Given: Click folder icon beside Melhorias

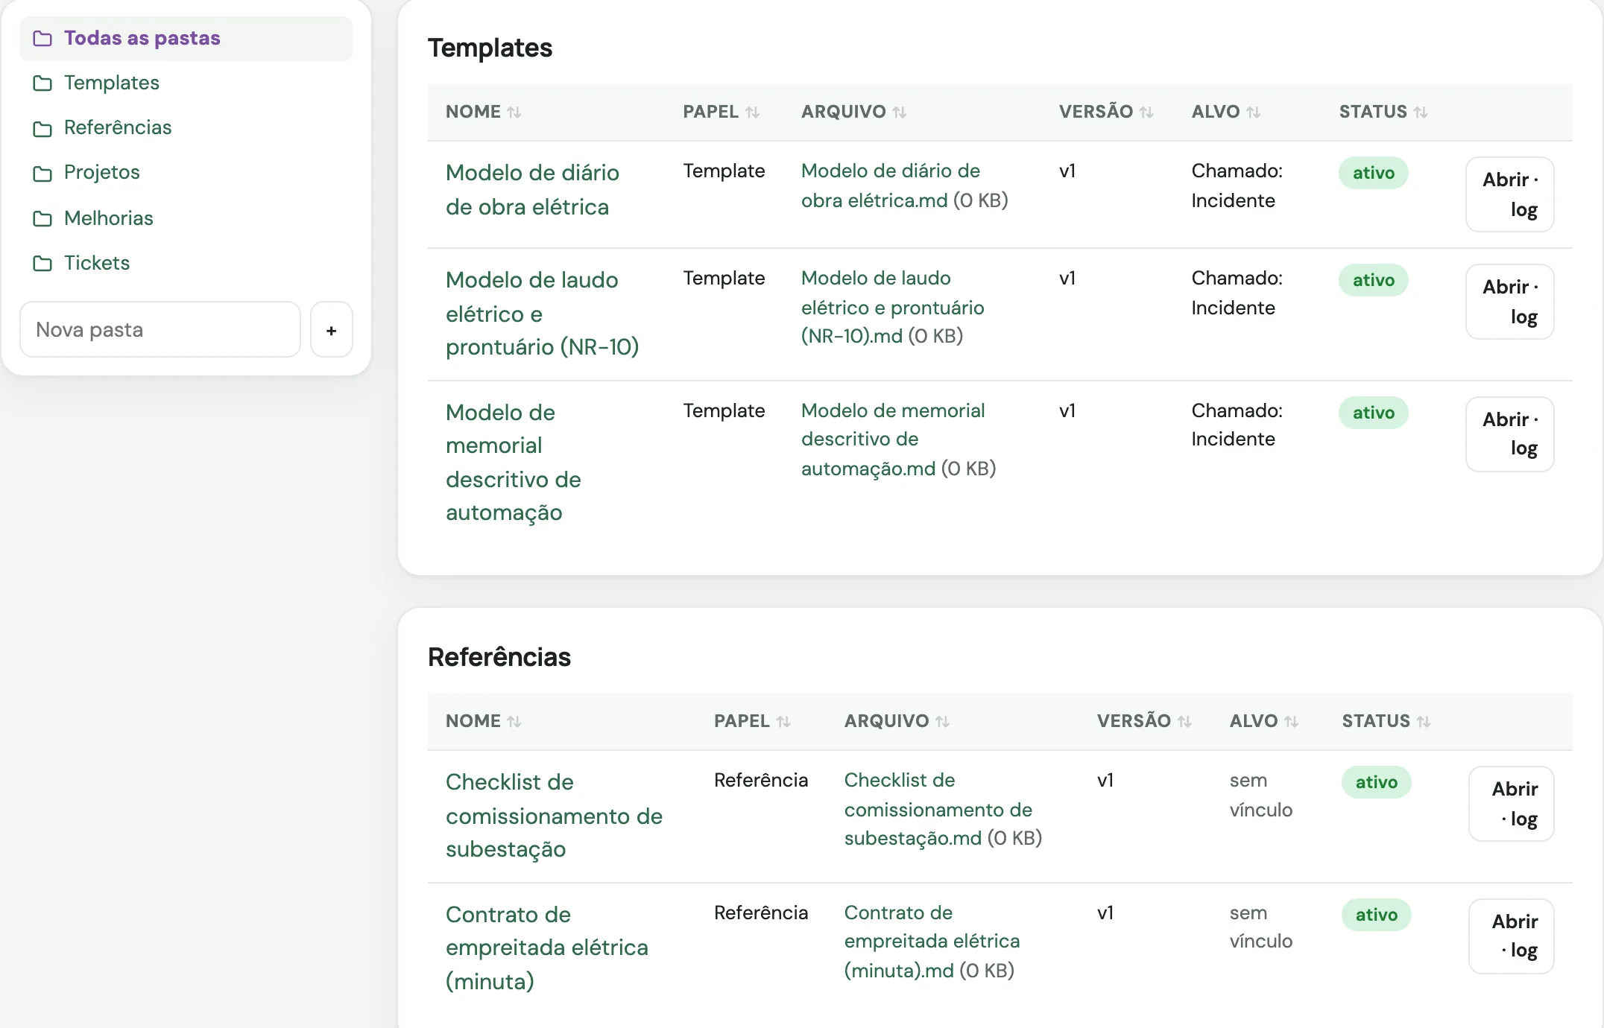Looking at the screenshot, I should pyautogui.click(x=42, y=218).
